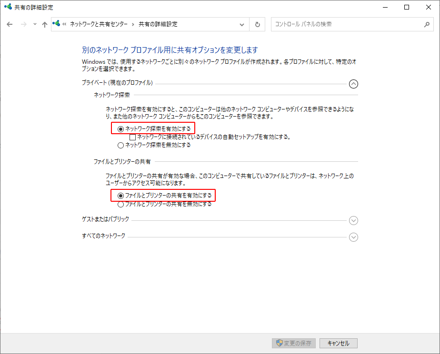Click the search magnifier icon

coord(426,24)
